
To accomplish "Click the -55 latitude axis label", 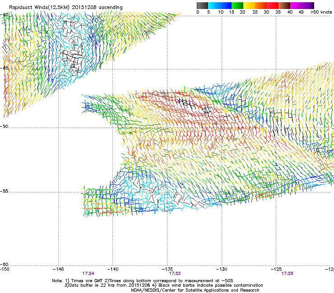I will click(4, 191).
